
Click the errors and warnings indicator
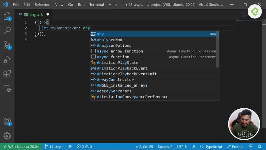pos(84,146)
